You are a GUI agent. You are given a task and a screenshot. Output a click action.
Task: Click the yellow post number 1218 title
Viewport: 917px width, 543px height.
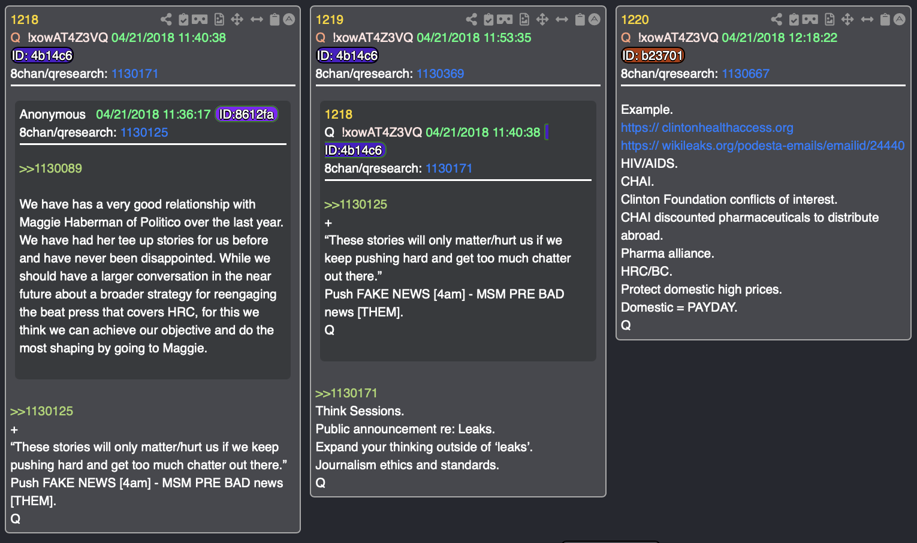coord(25,20)
